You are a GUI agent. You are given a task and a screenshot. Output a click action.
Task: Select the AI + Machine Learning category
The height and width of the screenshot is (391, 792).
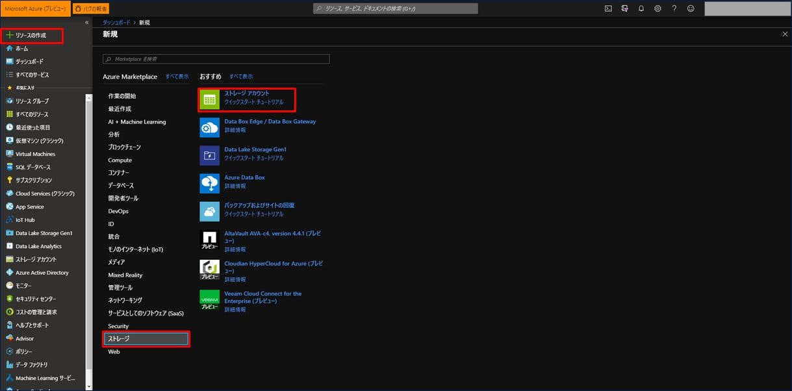tap(136, 121)
